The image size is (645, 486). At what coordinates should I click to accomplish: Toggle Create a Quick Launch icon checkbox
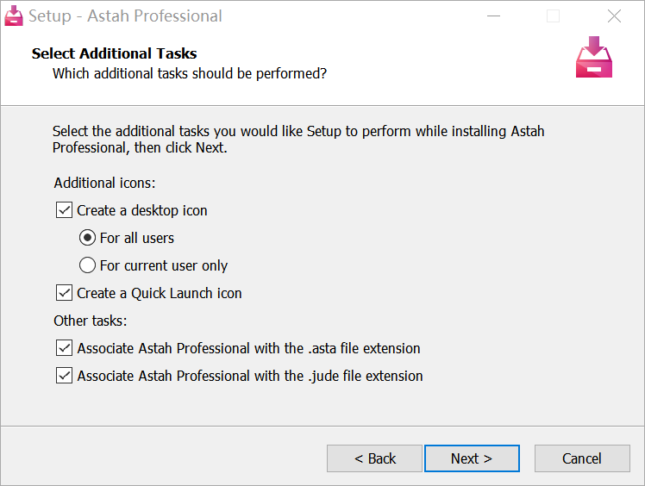point(64,293)
